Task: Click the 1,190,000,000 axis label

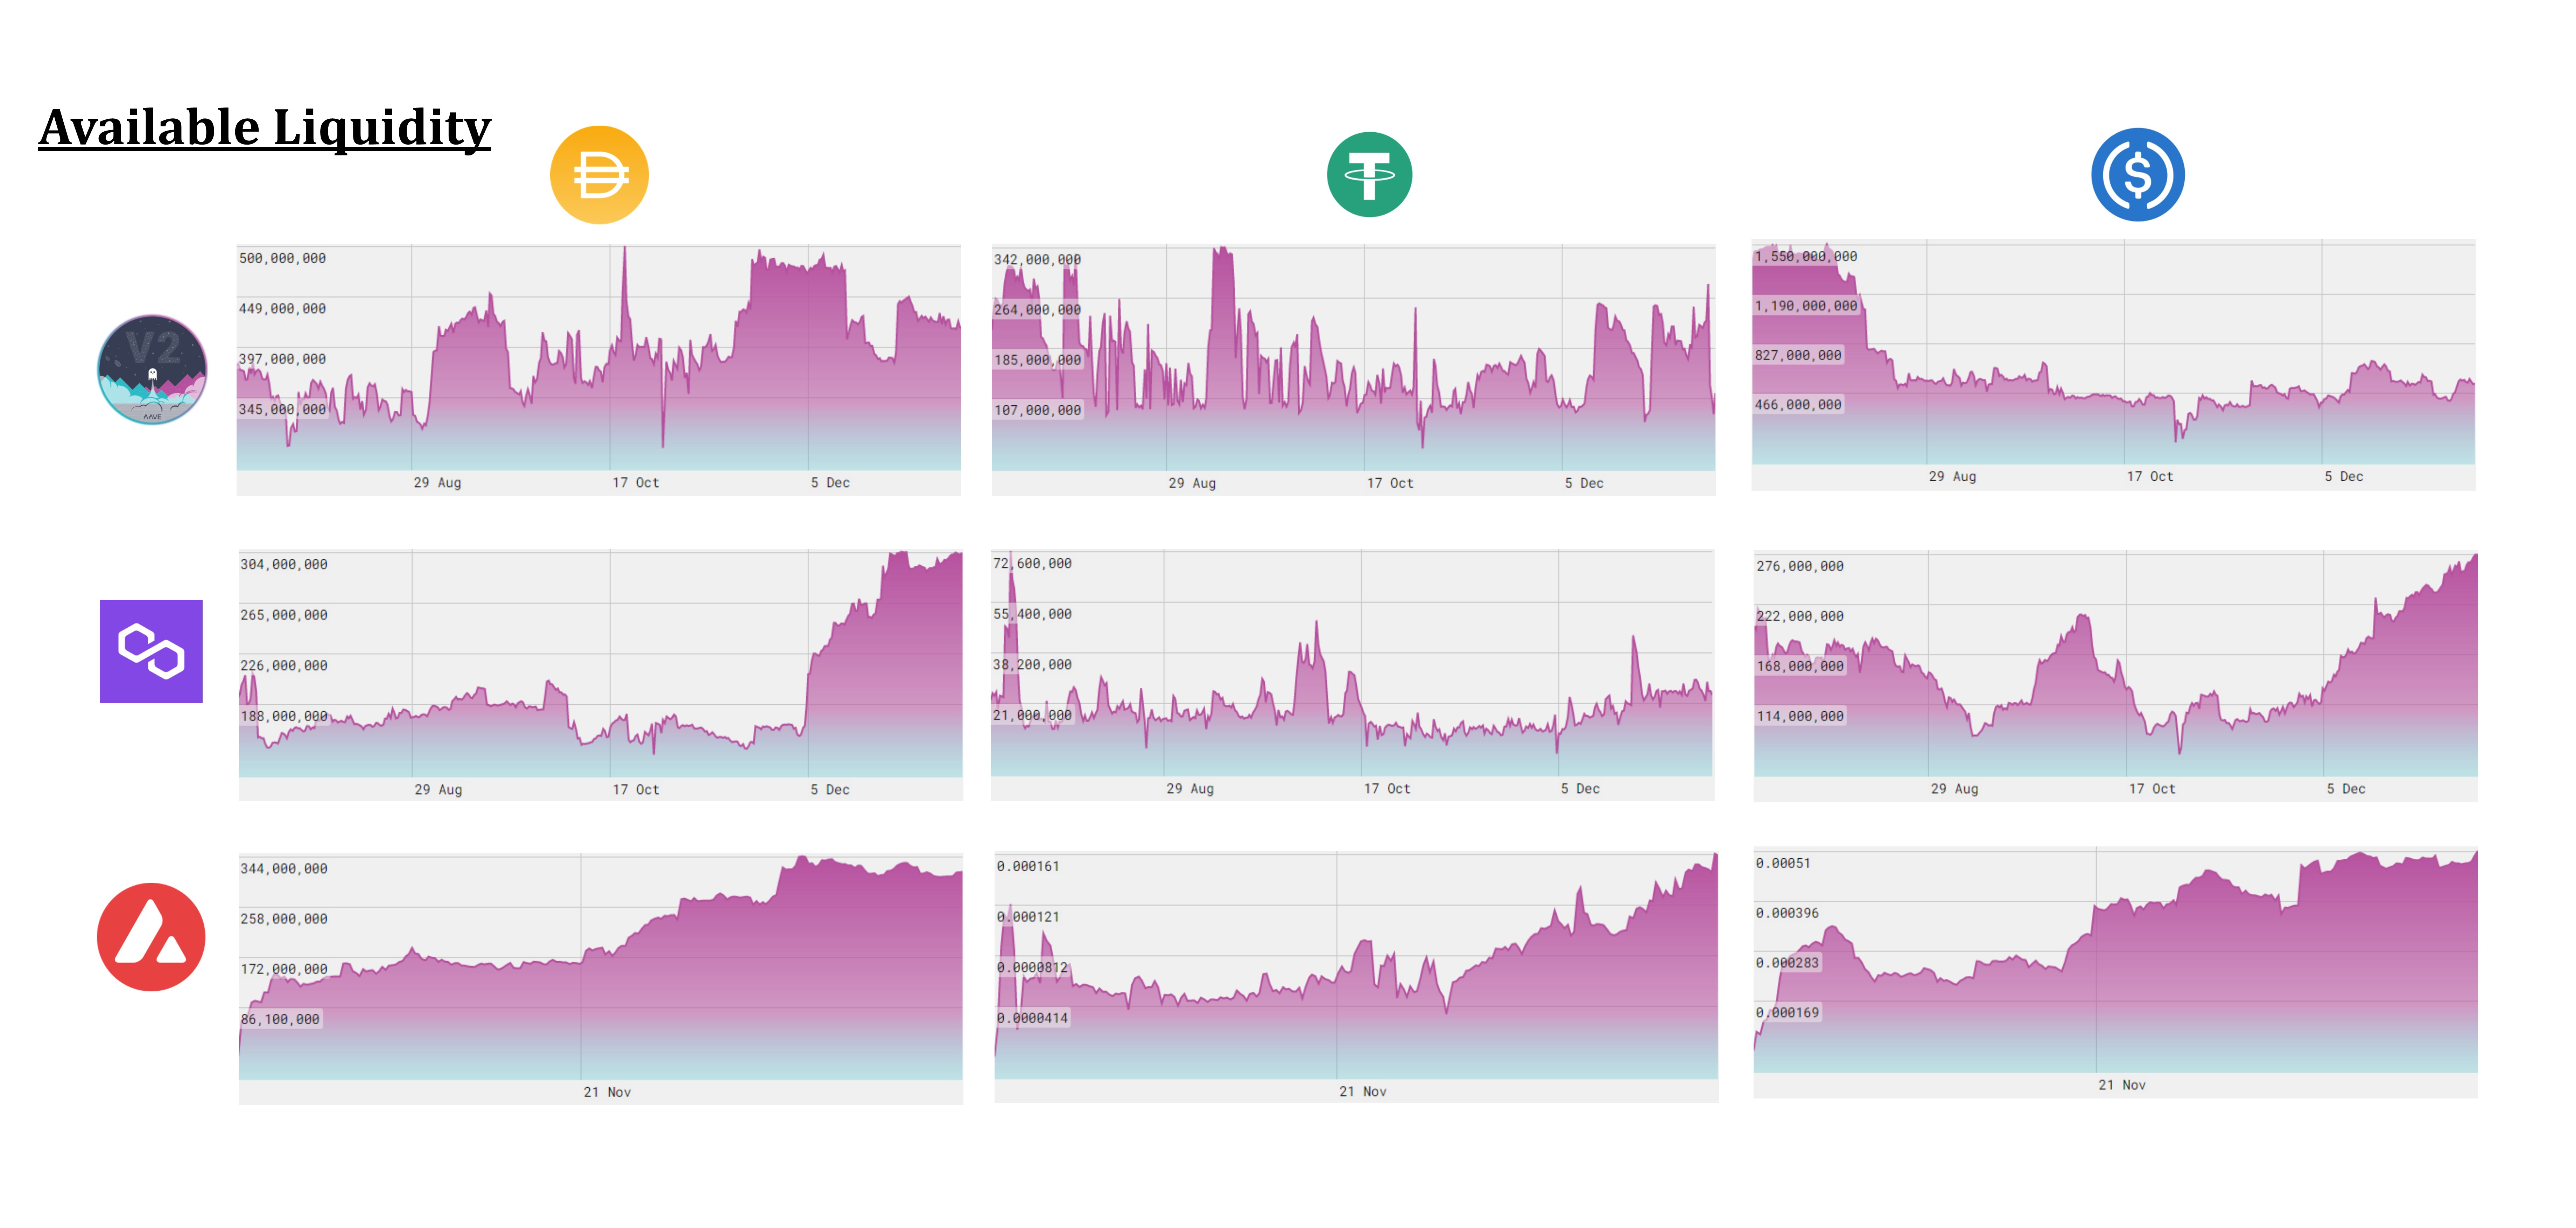Action: 1806,306
